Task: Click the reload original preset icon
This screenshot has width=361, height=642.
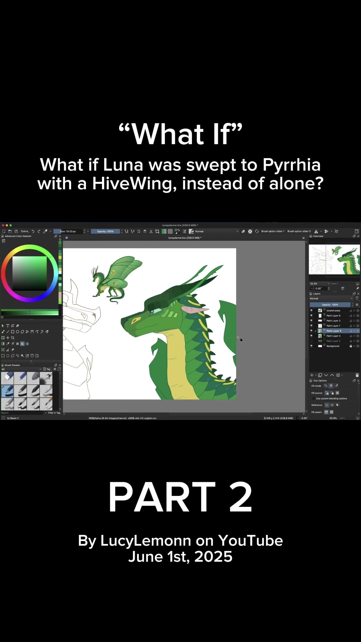Action: 257,231
